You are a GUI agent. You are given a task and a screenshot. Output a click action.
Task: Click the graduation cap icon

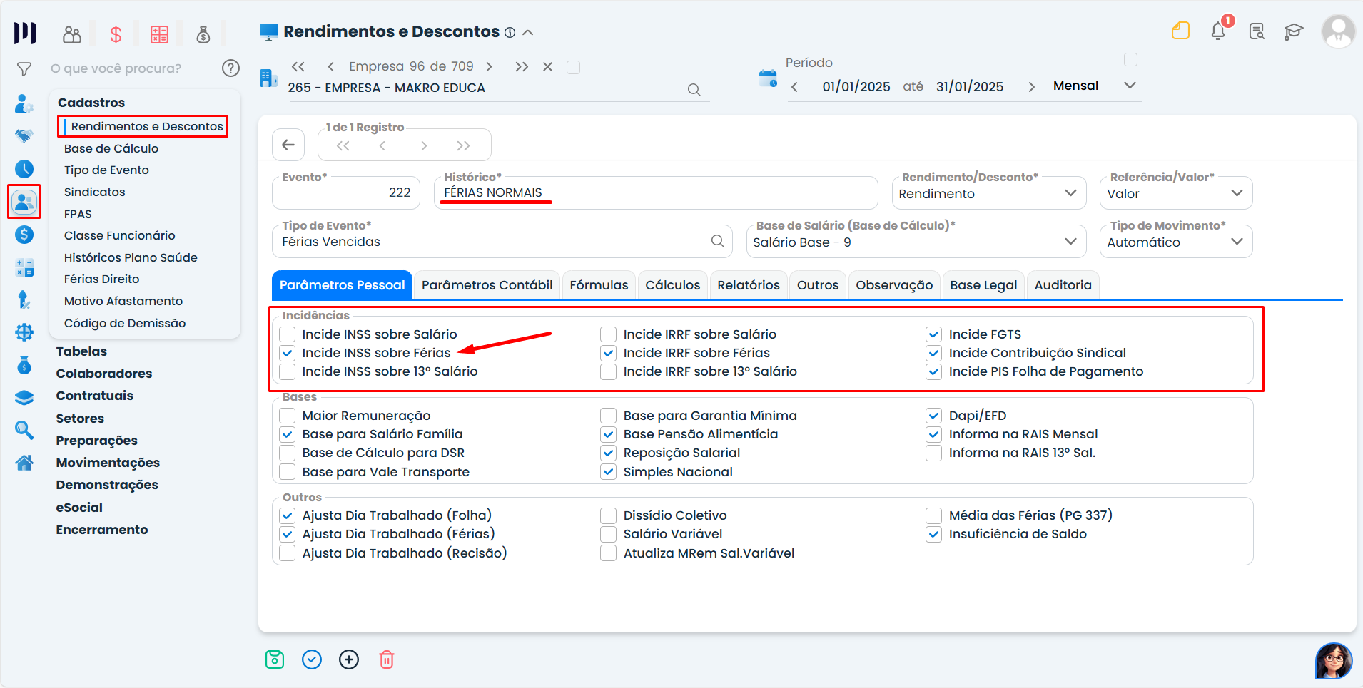[x=1293, y=31]
